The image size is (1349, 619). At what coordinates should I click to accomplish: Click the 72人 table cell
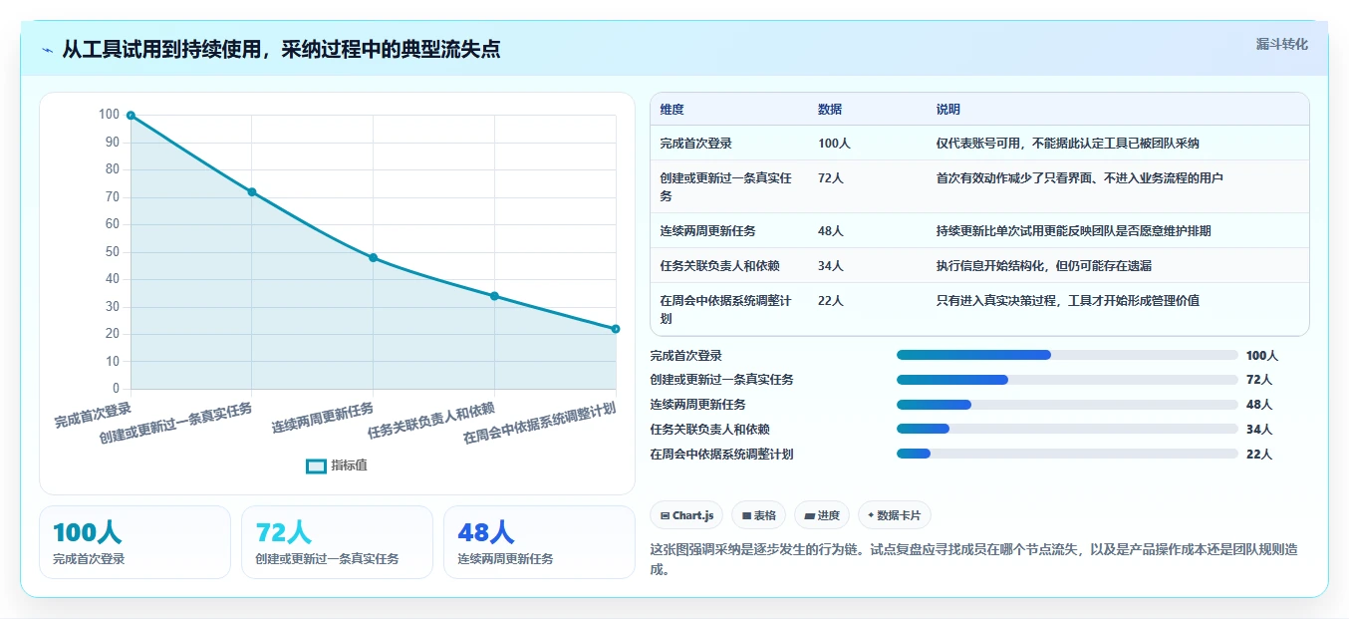pos(867,186)
